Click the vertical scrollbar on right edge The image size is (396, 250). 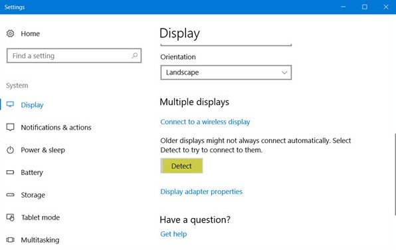[x=395, y=174]
